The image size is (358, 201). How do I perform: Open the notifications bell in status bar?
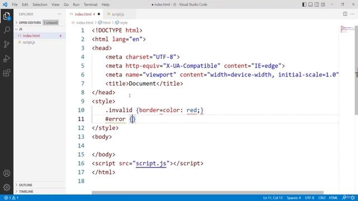(353, 198)
